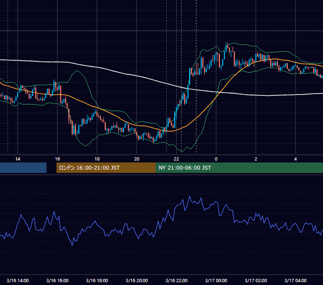This screenshot has height=285, width=323.
Task: Click hour label 4 under price chart
Action: point(295,159)
